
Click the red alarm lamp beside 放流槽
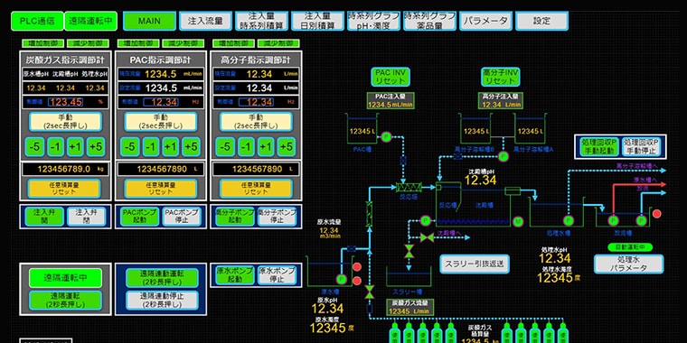[x=657, y=214]
